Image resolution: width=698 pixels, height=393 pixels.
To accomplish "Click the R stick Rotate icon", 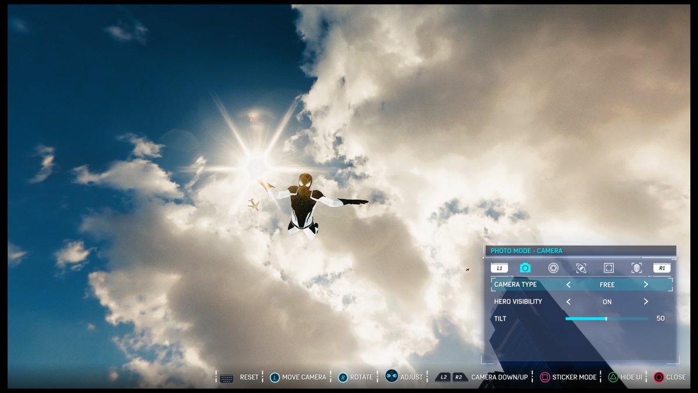I will tap(343, 377).
